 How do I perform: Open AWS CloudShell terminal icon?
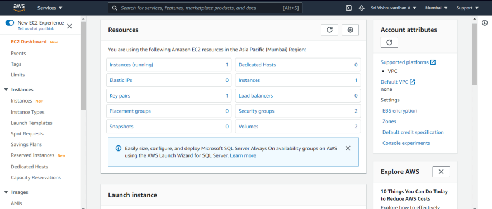pos(348,8)
